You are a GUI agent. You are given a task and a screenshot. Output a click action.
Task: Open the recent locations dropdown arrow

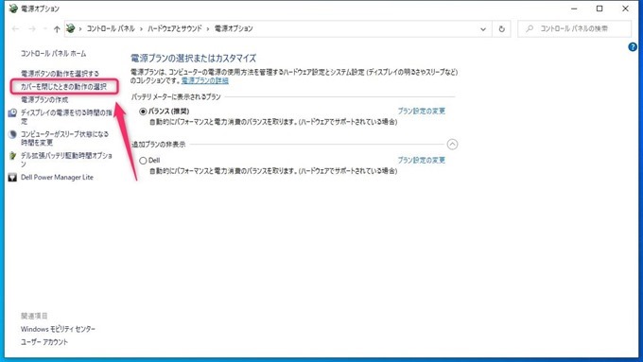(x=45, y=28)
